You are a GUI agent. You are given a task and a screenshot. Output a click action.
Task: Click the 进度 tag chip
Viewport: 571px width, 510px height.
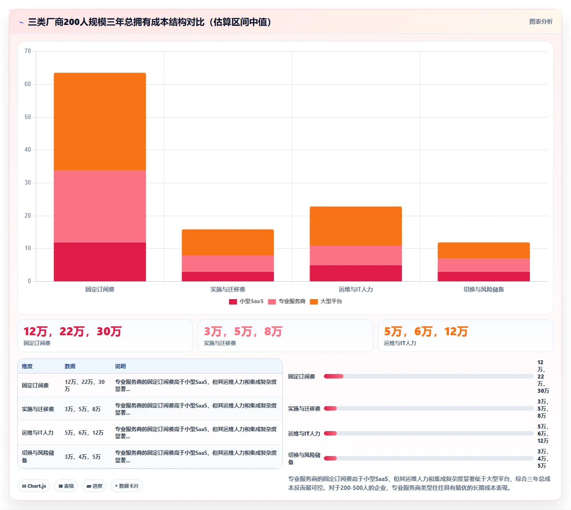coord(94,486)
